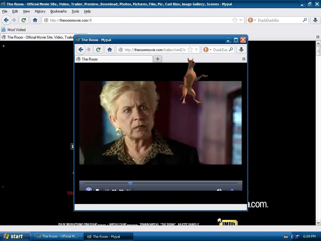Stop the trailer playback
The image size is (321, 241).
(97, 190)
